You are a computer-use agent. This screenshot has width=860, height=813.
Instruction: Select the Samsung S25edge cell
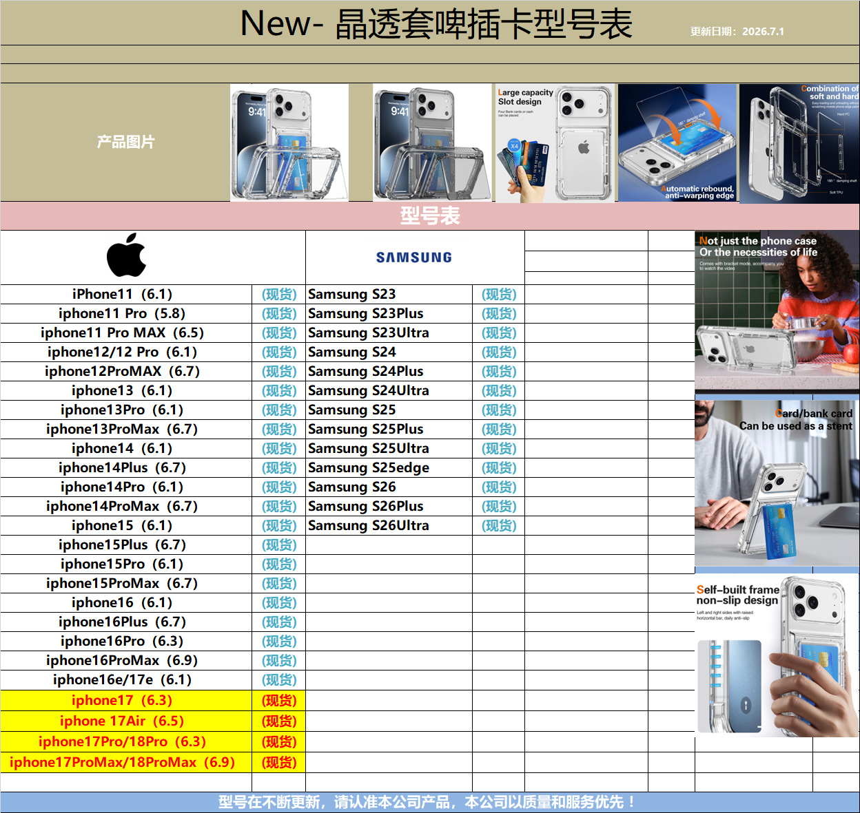click(x=389, y=468)
